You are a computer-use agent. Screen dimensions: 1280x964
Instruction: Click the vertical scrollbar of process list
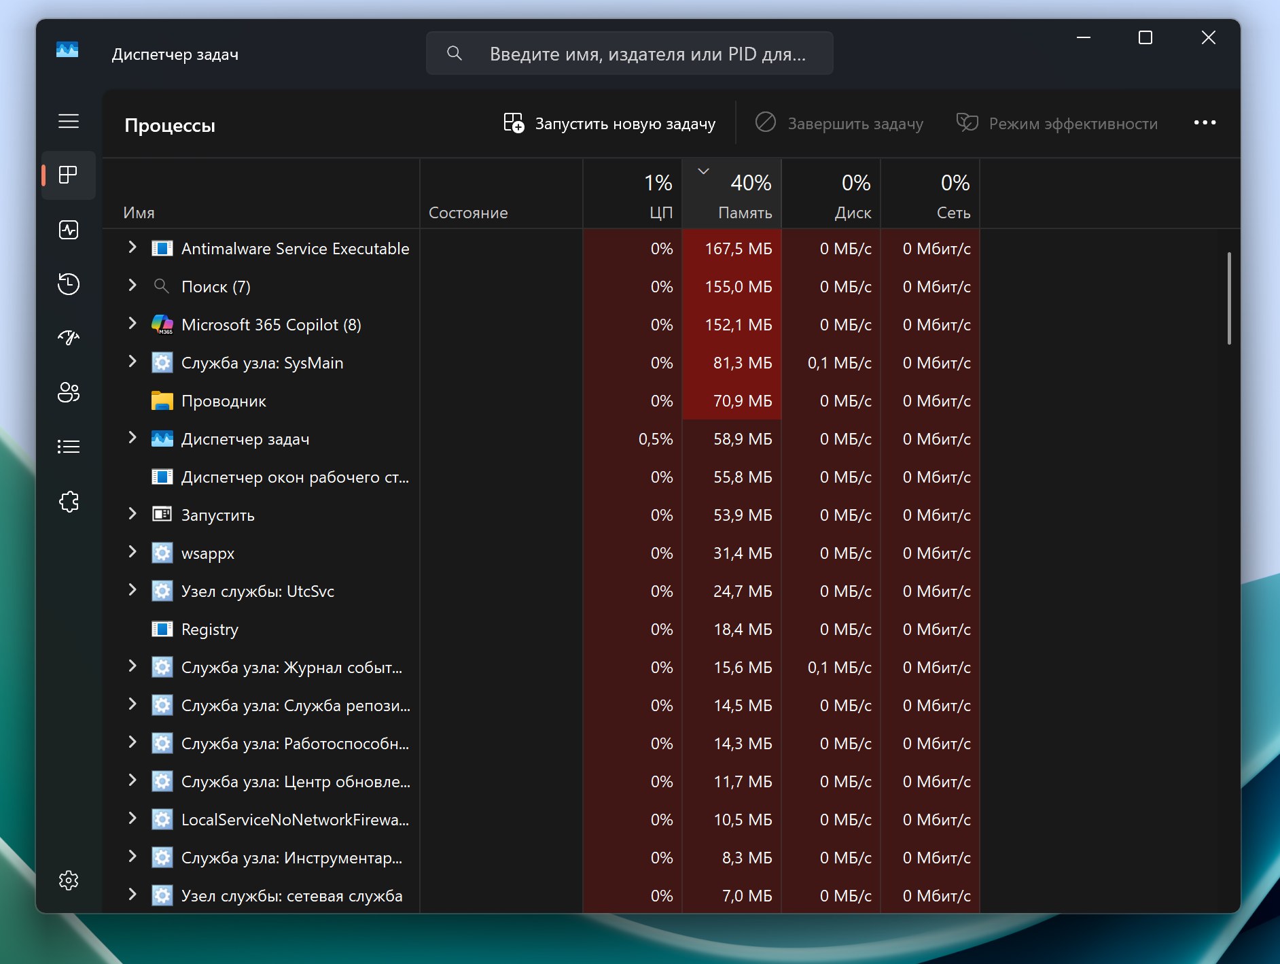[1228, 299]
